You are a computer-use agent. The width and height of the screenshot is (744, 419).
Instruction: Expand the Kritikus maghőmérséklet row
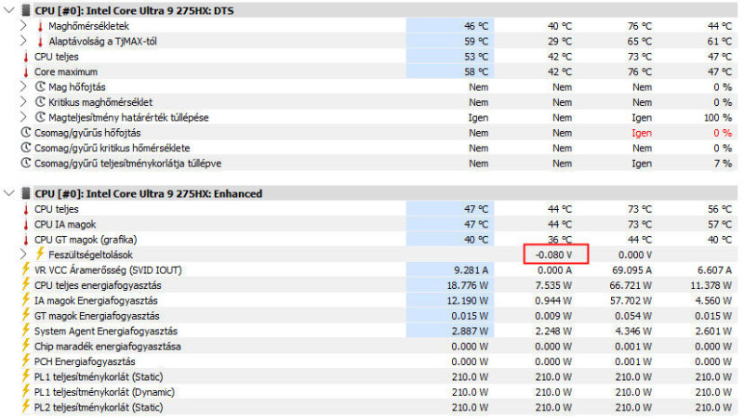point(23,102)
